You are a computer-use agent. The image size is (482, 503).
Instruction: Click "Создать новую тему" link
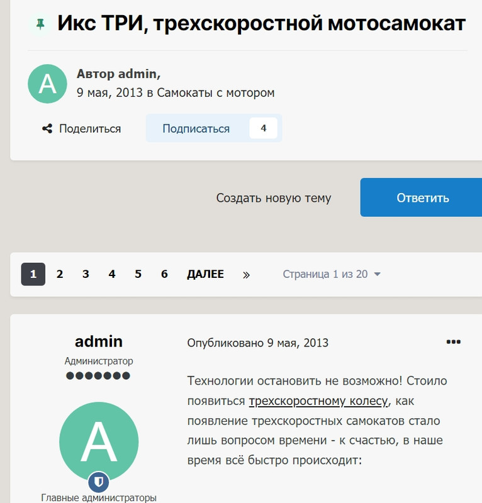[274, 198]
